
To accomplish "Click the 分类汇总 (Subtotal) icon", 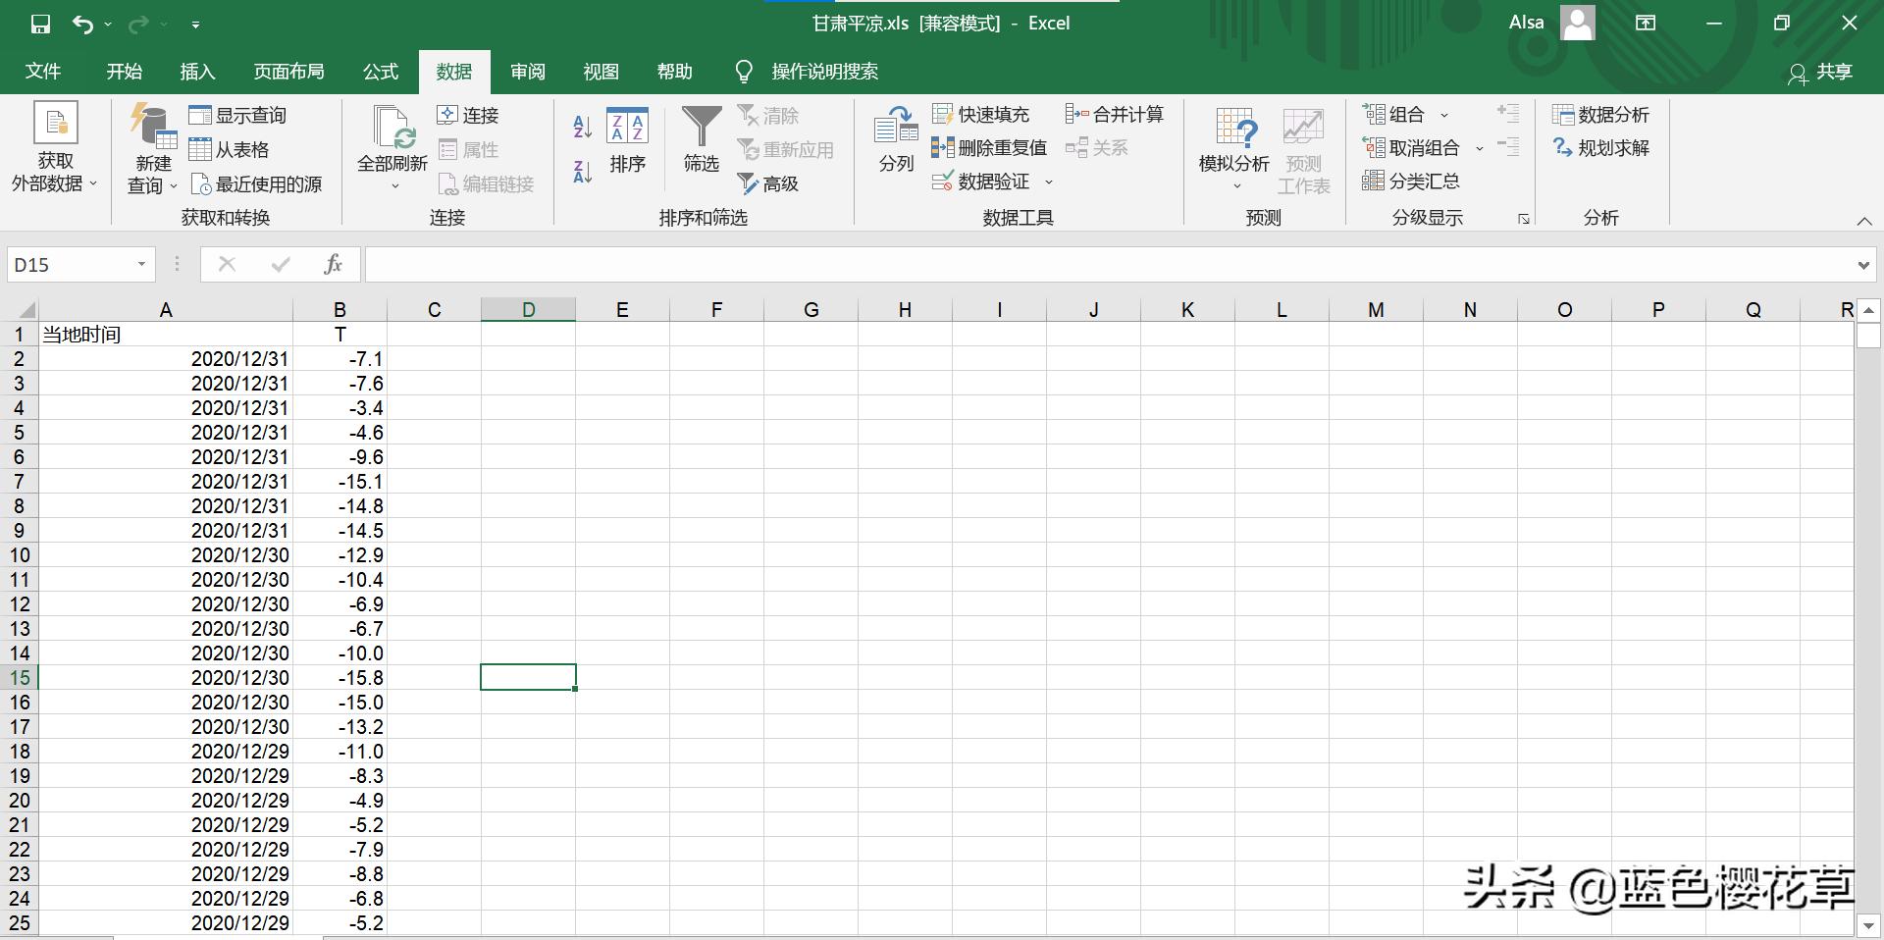I will pyautogui.click(x=1413, y=181).
